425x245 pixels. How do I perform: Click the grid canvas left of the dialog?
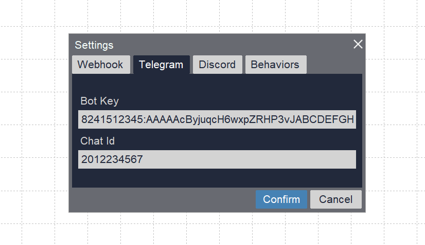pyautogui.click(x=34, y=123)
